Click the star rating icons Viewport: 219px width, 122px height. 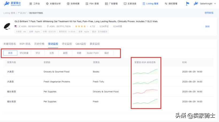click(x=82, y=26)
